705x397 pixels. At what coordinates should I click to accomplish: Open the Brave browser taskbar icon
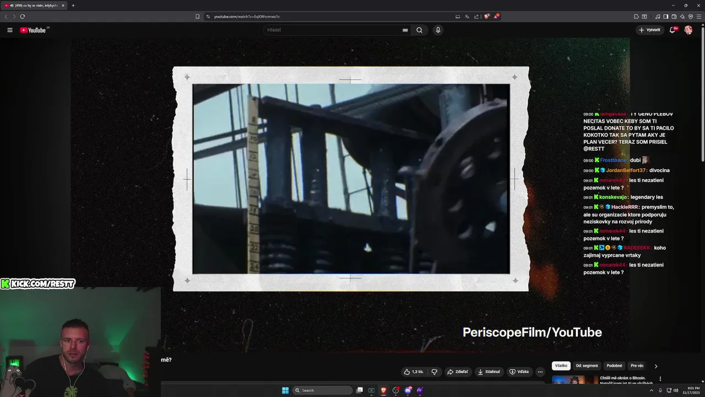click(x=383, y=390)
